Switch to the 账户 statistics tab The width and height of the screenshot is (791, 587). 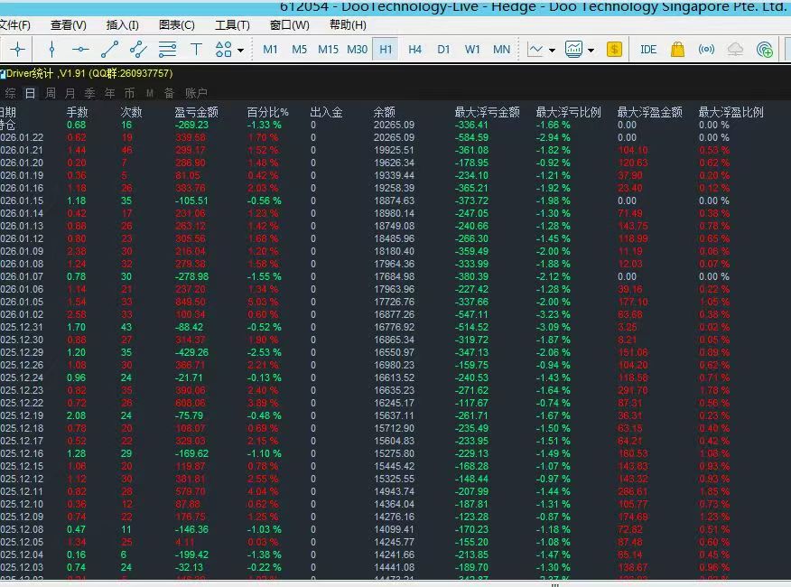pyautogui.click(x=198, y=93)
